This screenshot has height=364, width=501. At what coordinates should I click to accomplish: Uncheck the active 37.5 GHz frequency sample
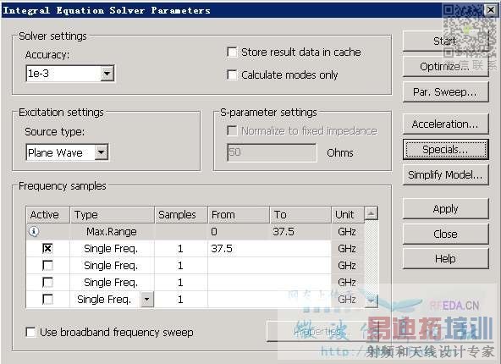tap(47, 248)
